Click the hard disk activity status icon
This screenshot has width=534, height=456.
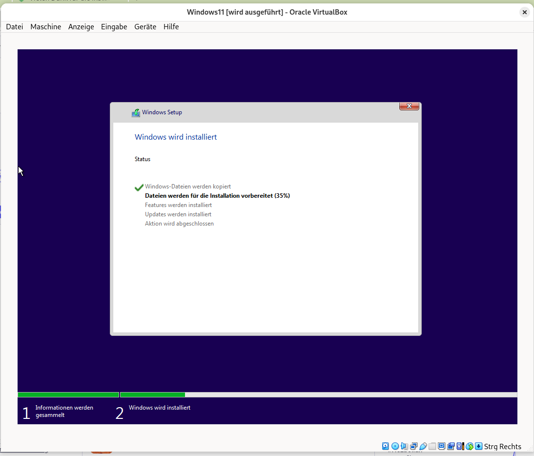pyautogui.click(x=386, y=446)
